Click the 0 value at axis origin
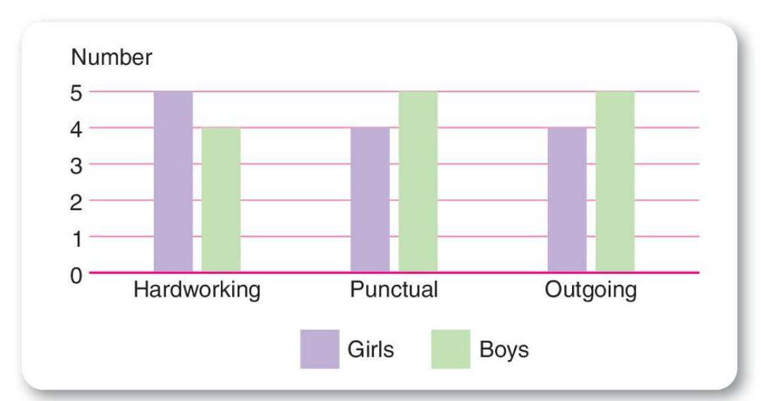Image resolution: width=761 pixels, height=401 pixels. (76, 274)
